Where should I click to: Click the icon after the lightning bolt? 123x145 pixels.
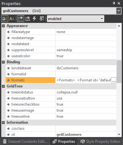click(42, 19)
